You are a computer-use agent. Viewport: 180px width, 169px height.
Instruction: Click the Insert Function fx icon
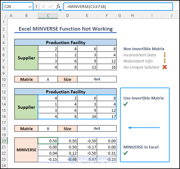[58, 6]
